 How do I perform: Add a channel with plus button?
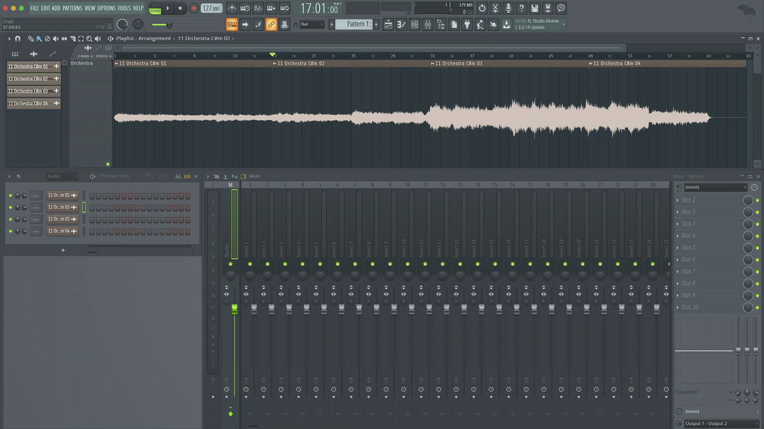tap(62, 250)
